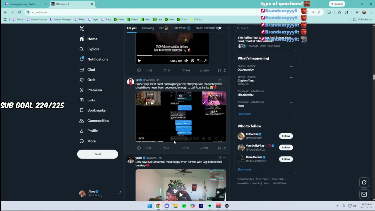Share the 5x post
This screenshot has width=375, height=211.
click(225, 148)
